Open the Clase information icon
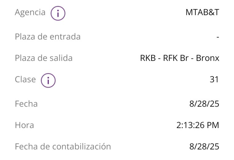Image resolution: width=234 pixels, height=160 pixels. (x=48, y=80)
